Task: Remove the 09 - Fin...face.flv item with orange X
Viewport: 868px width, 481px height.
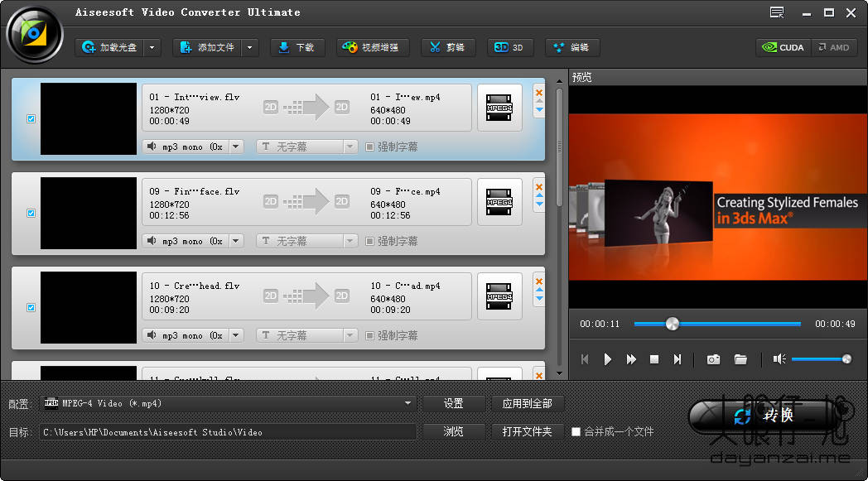Action: [x=539, y=186]
